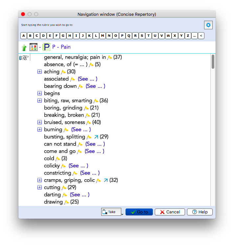234x245 pixels.
Task: Select letter P in the alphabet bar
Action: [x=122, y=36]
